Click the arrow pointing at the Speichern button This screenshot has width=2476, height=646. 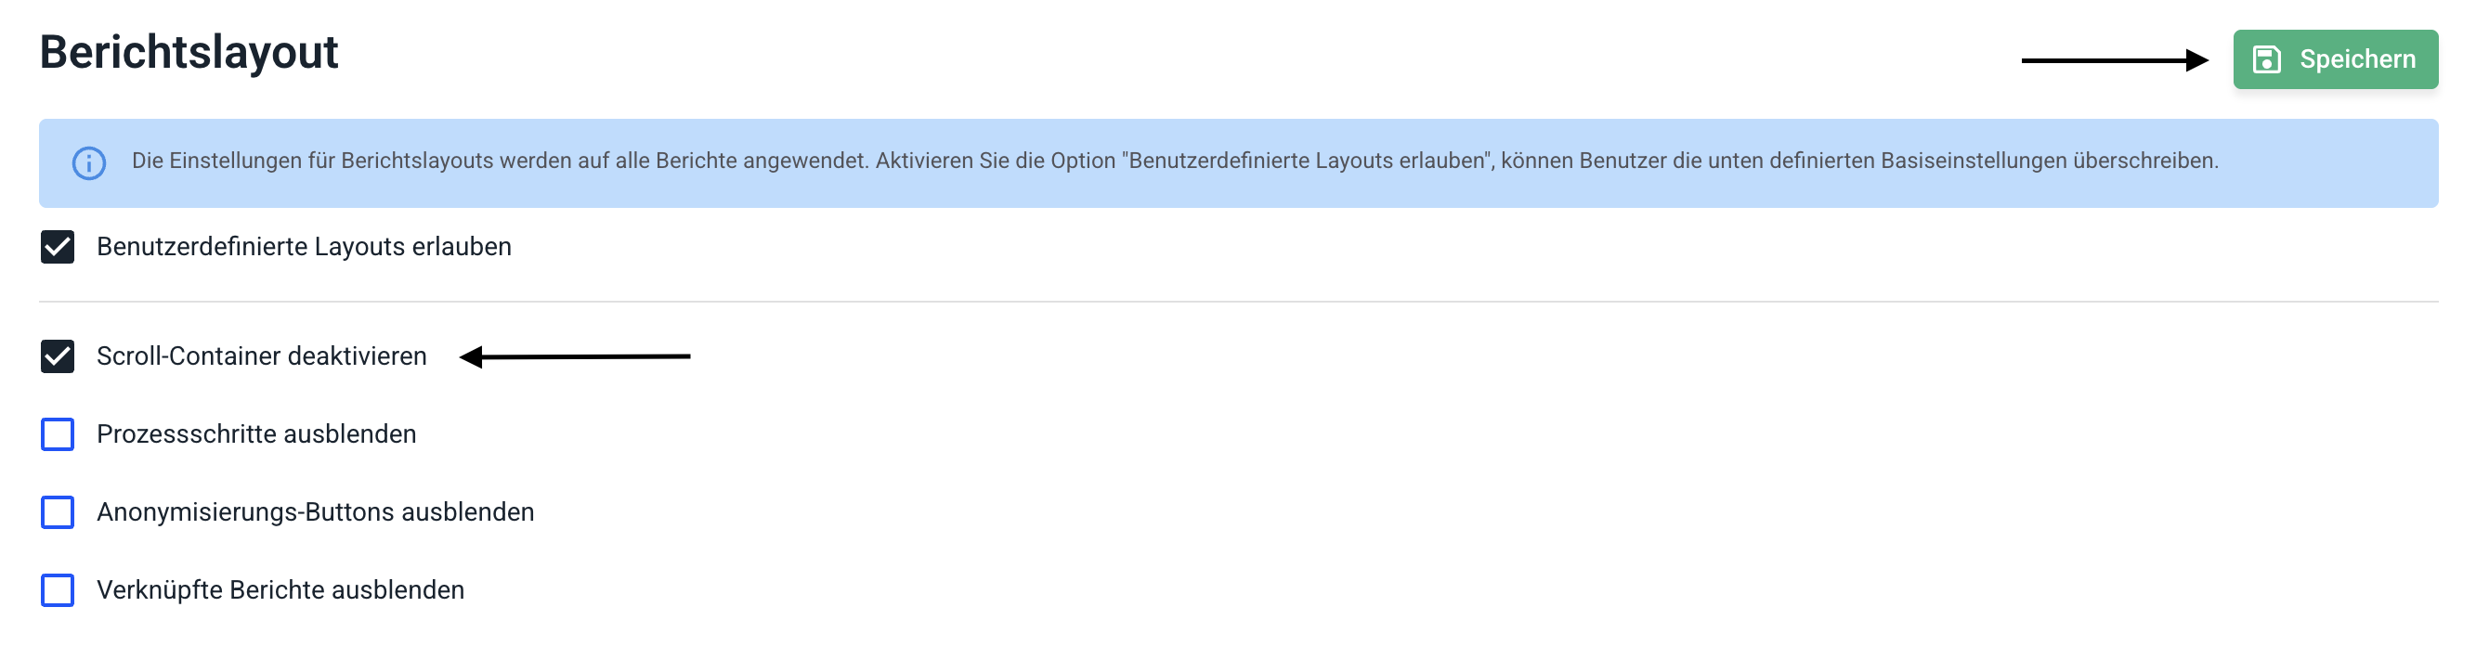[x=2114, y=60]
